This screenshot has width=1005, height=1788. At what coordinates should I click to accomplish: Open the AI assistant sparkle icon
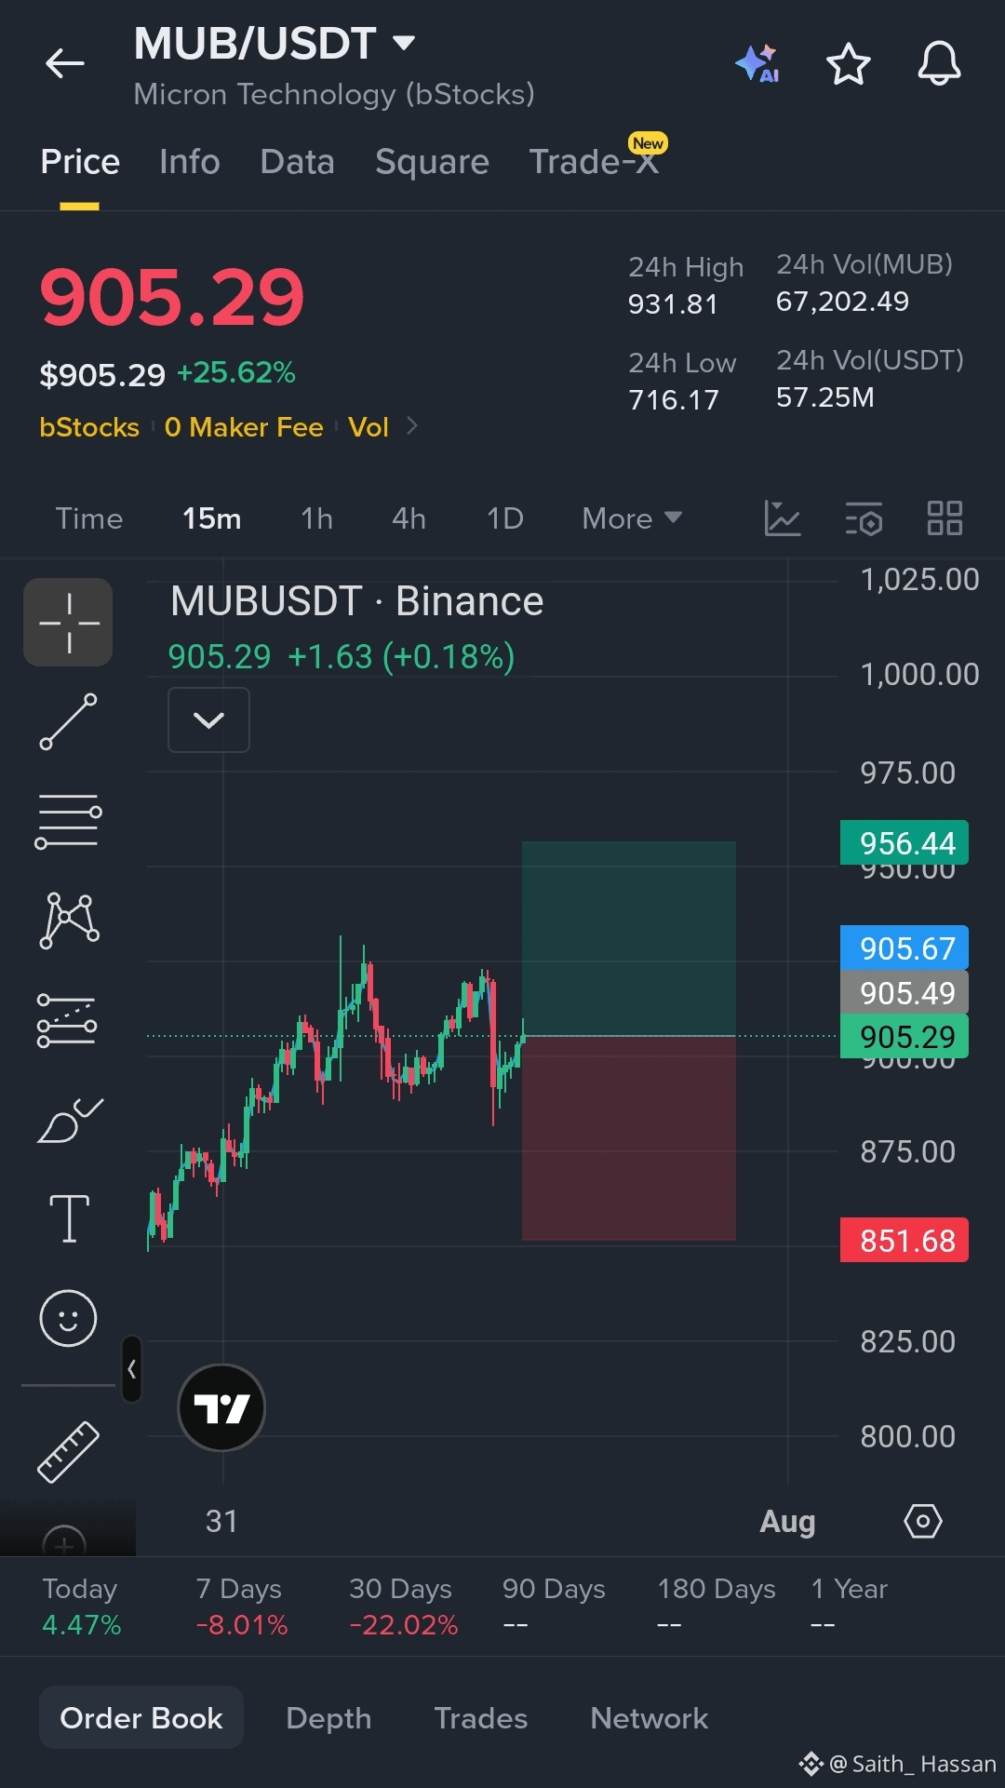pos(757,63)
